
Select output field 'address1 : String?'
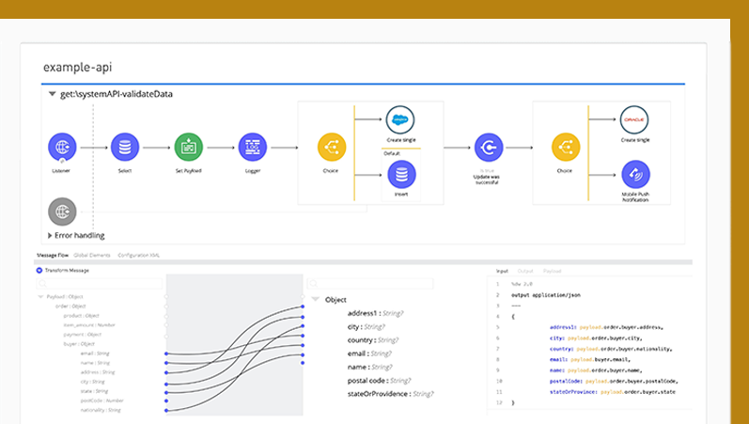pyautogui.click(x=375, y=314)
